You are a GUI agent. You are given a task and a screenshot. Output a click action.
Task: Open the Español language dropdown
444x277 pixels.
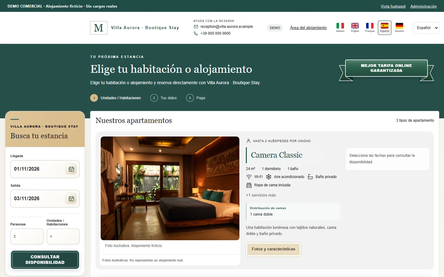pyautogui.click(x=426, y=28)
